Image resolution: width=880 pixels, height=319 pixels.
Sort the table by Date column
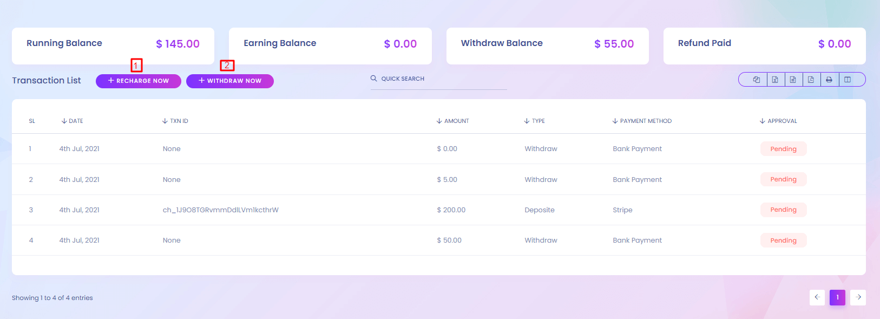click(x=73, y=121)
